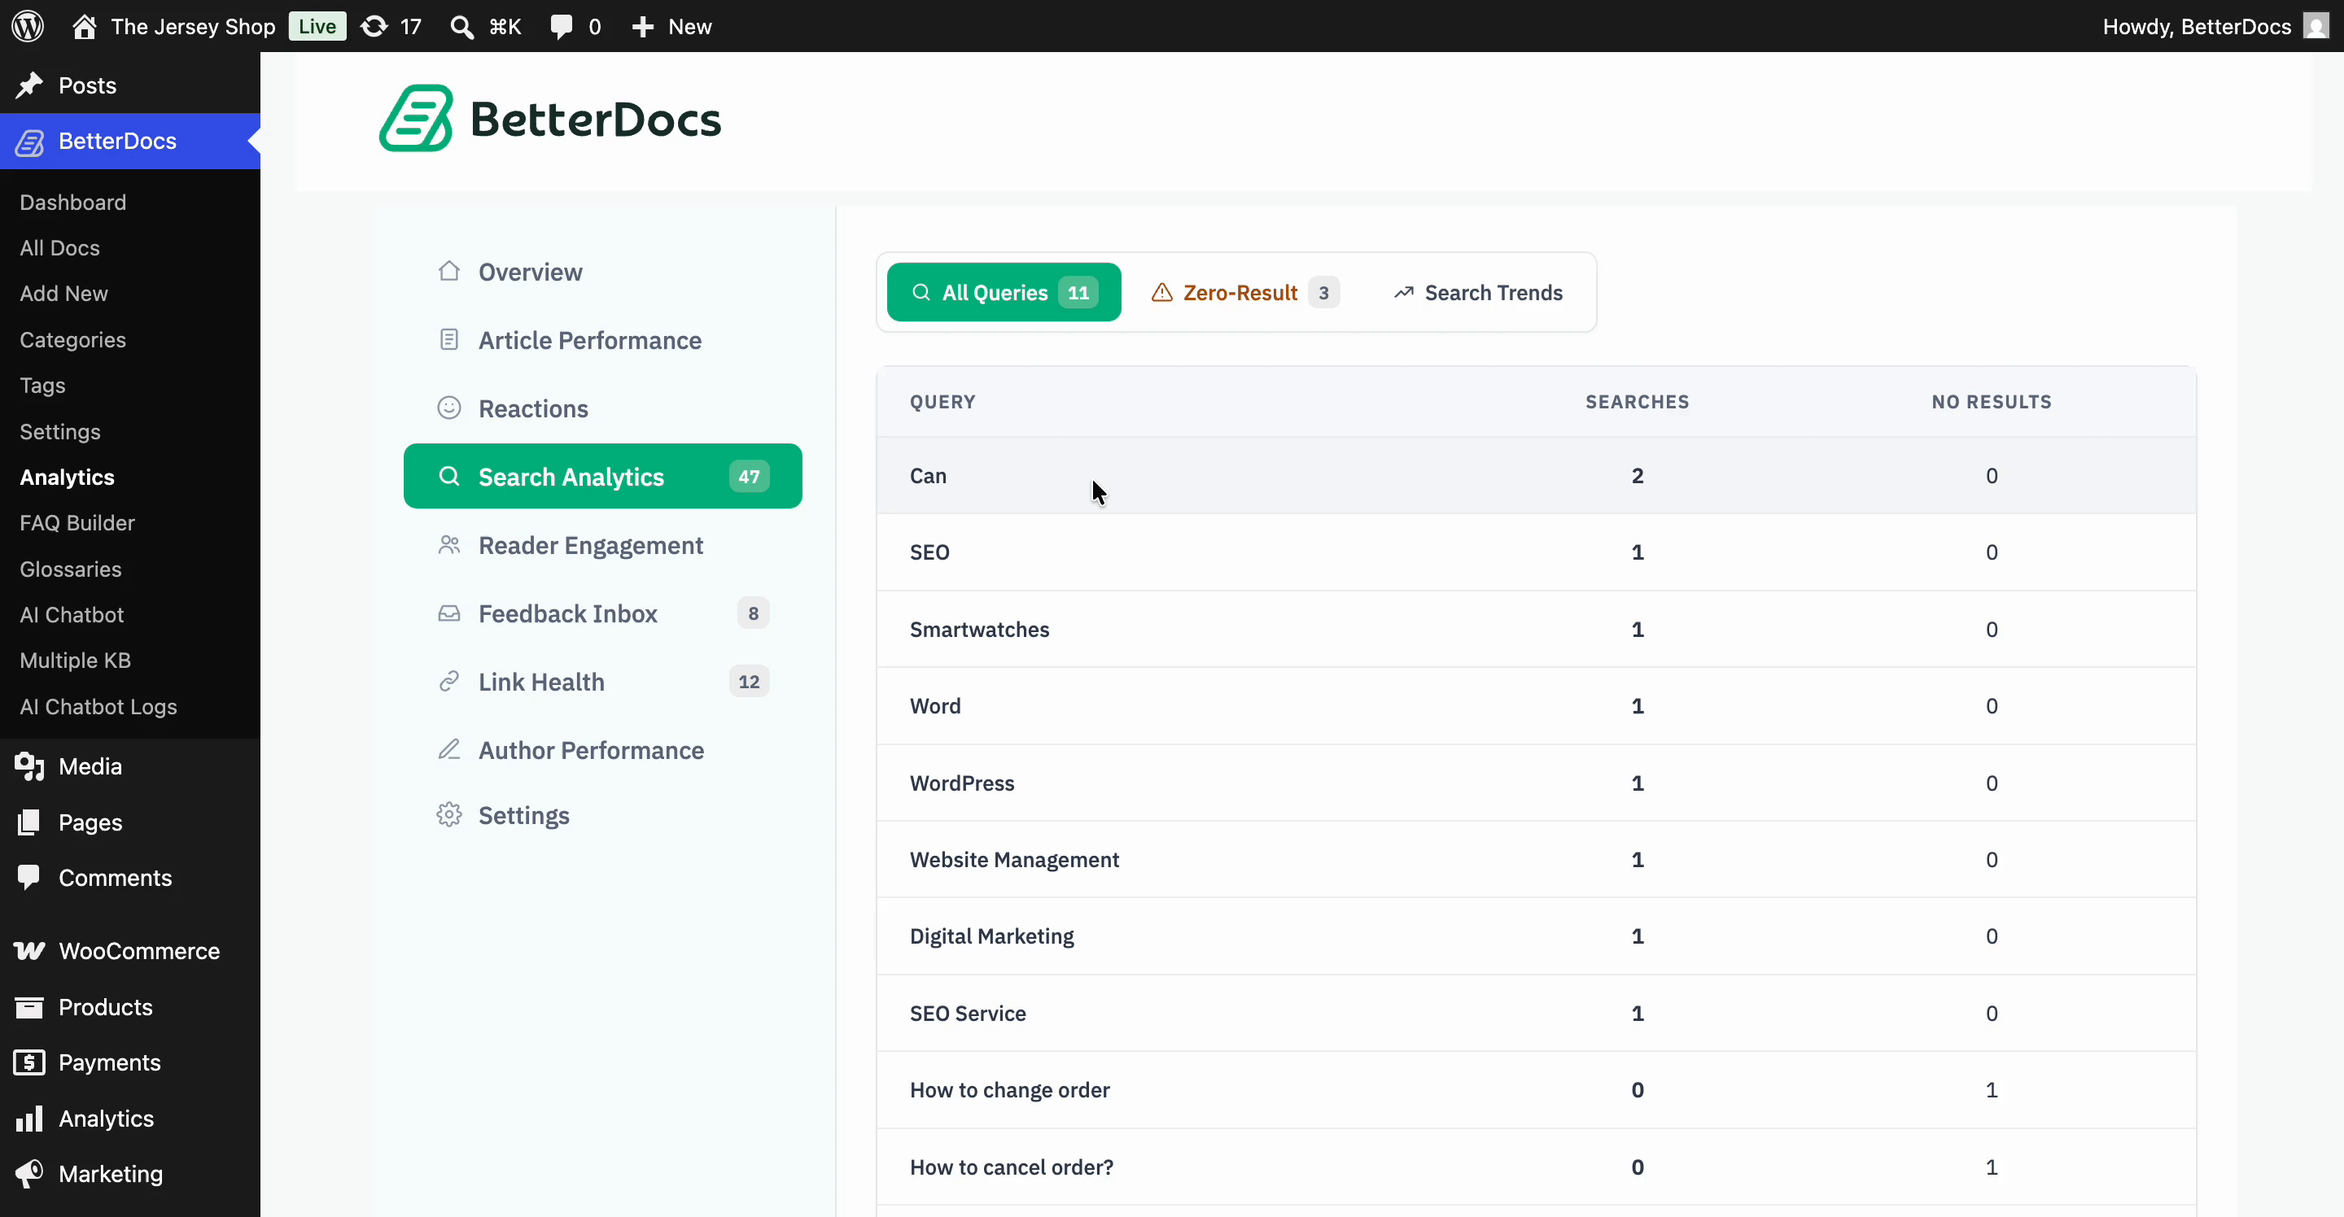Click the BetterDocs logo in header
Image resolution: width=2344 pixels, height=1217 pixels.
(x=549, y=118)
